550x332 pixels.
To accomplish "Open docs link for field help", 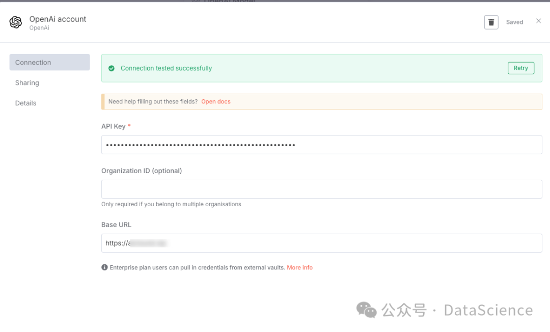I will click(216, 102).
